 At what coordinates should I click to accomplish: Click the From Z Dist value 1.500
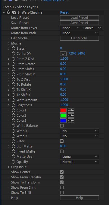pyautogui.click(x=64, y=58)
